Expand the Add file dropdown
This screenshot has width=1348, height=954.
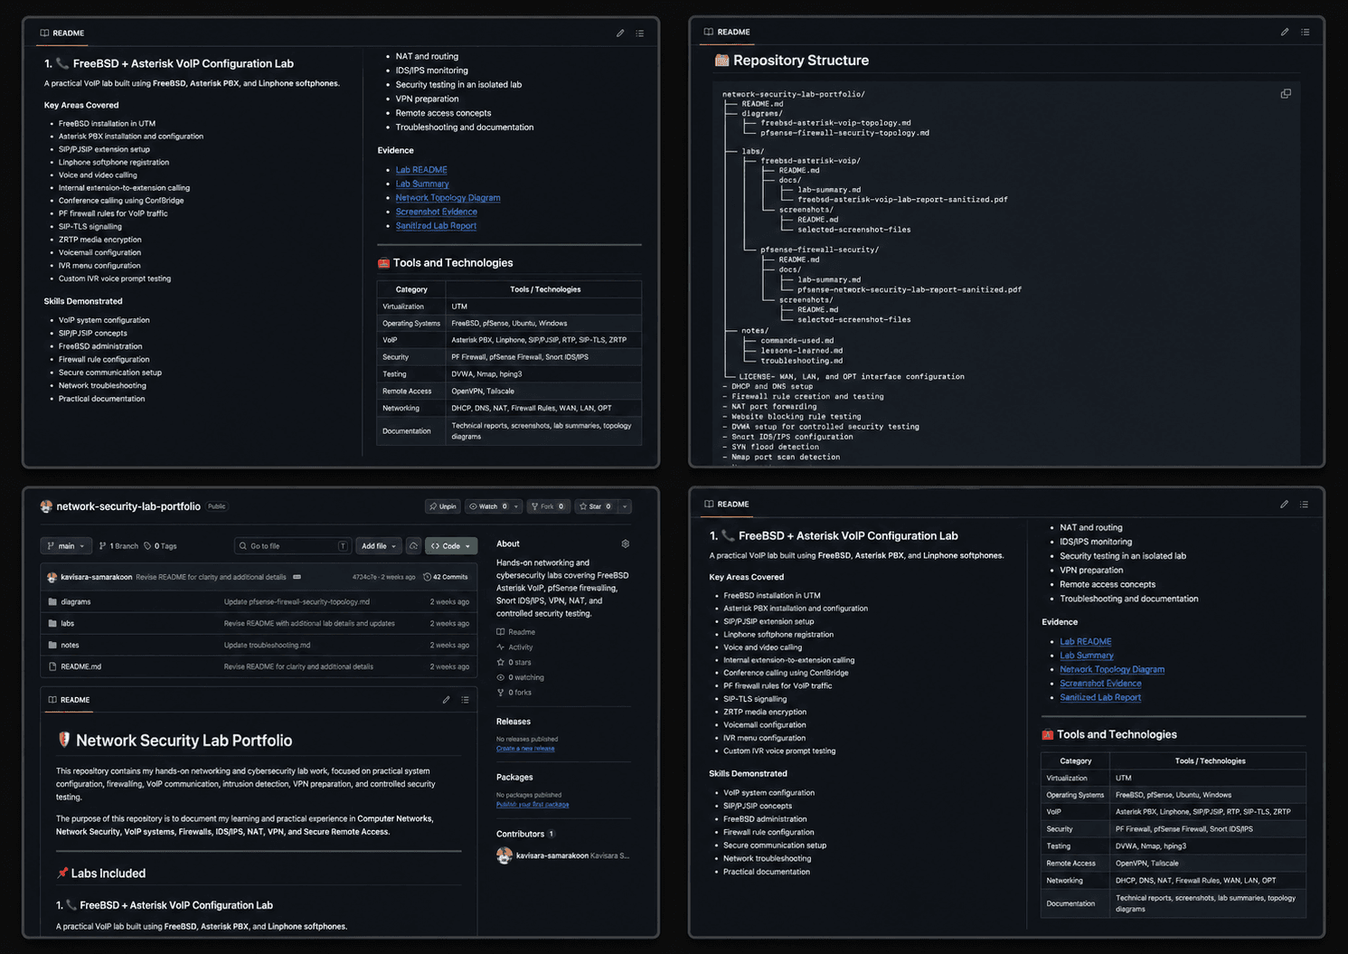tap(378, 546)
